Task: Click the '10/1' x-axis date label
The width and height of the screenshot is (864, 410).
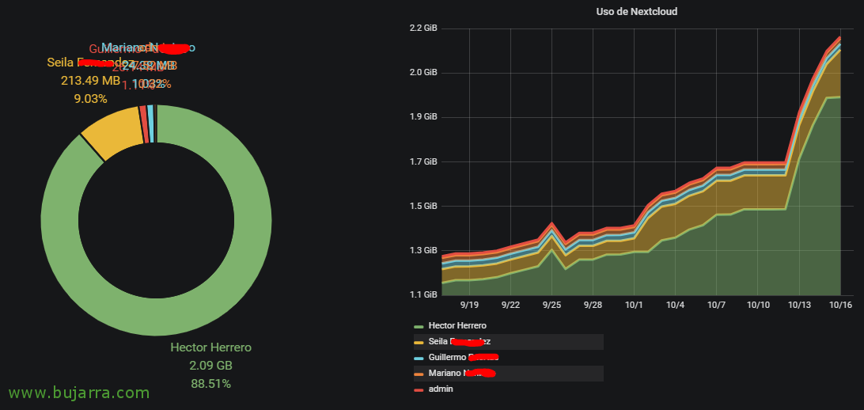Action: 635,305
